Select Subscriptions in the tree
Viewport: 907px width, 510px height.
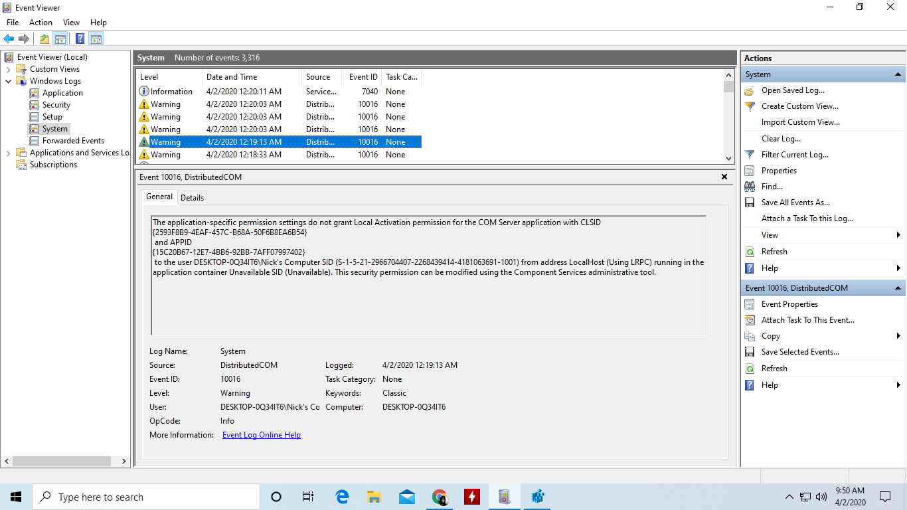click(x=53, y=165)
